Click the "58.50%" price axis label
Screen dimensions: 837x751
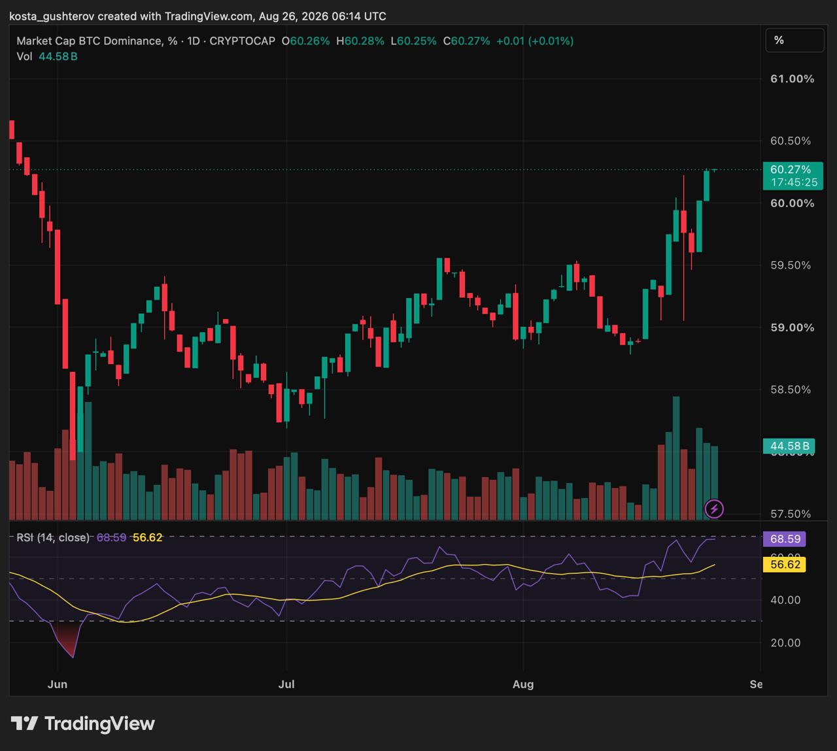click(791, 389)
